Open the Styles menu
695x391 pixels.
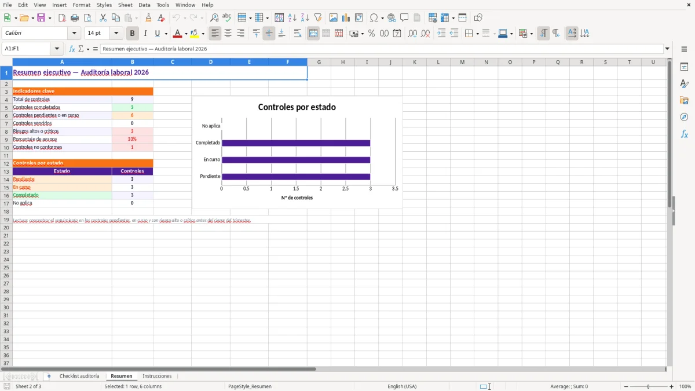(104, 5)
